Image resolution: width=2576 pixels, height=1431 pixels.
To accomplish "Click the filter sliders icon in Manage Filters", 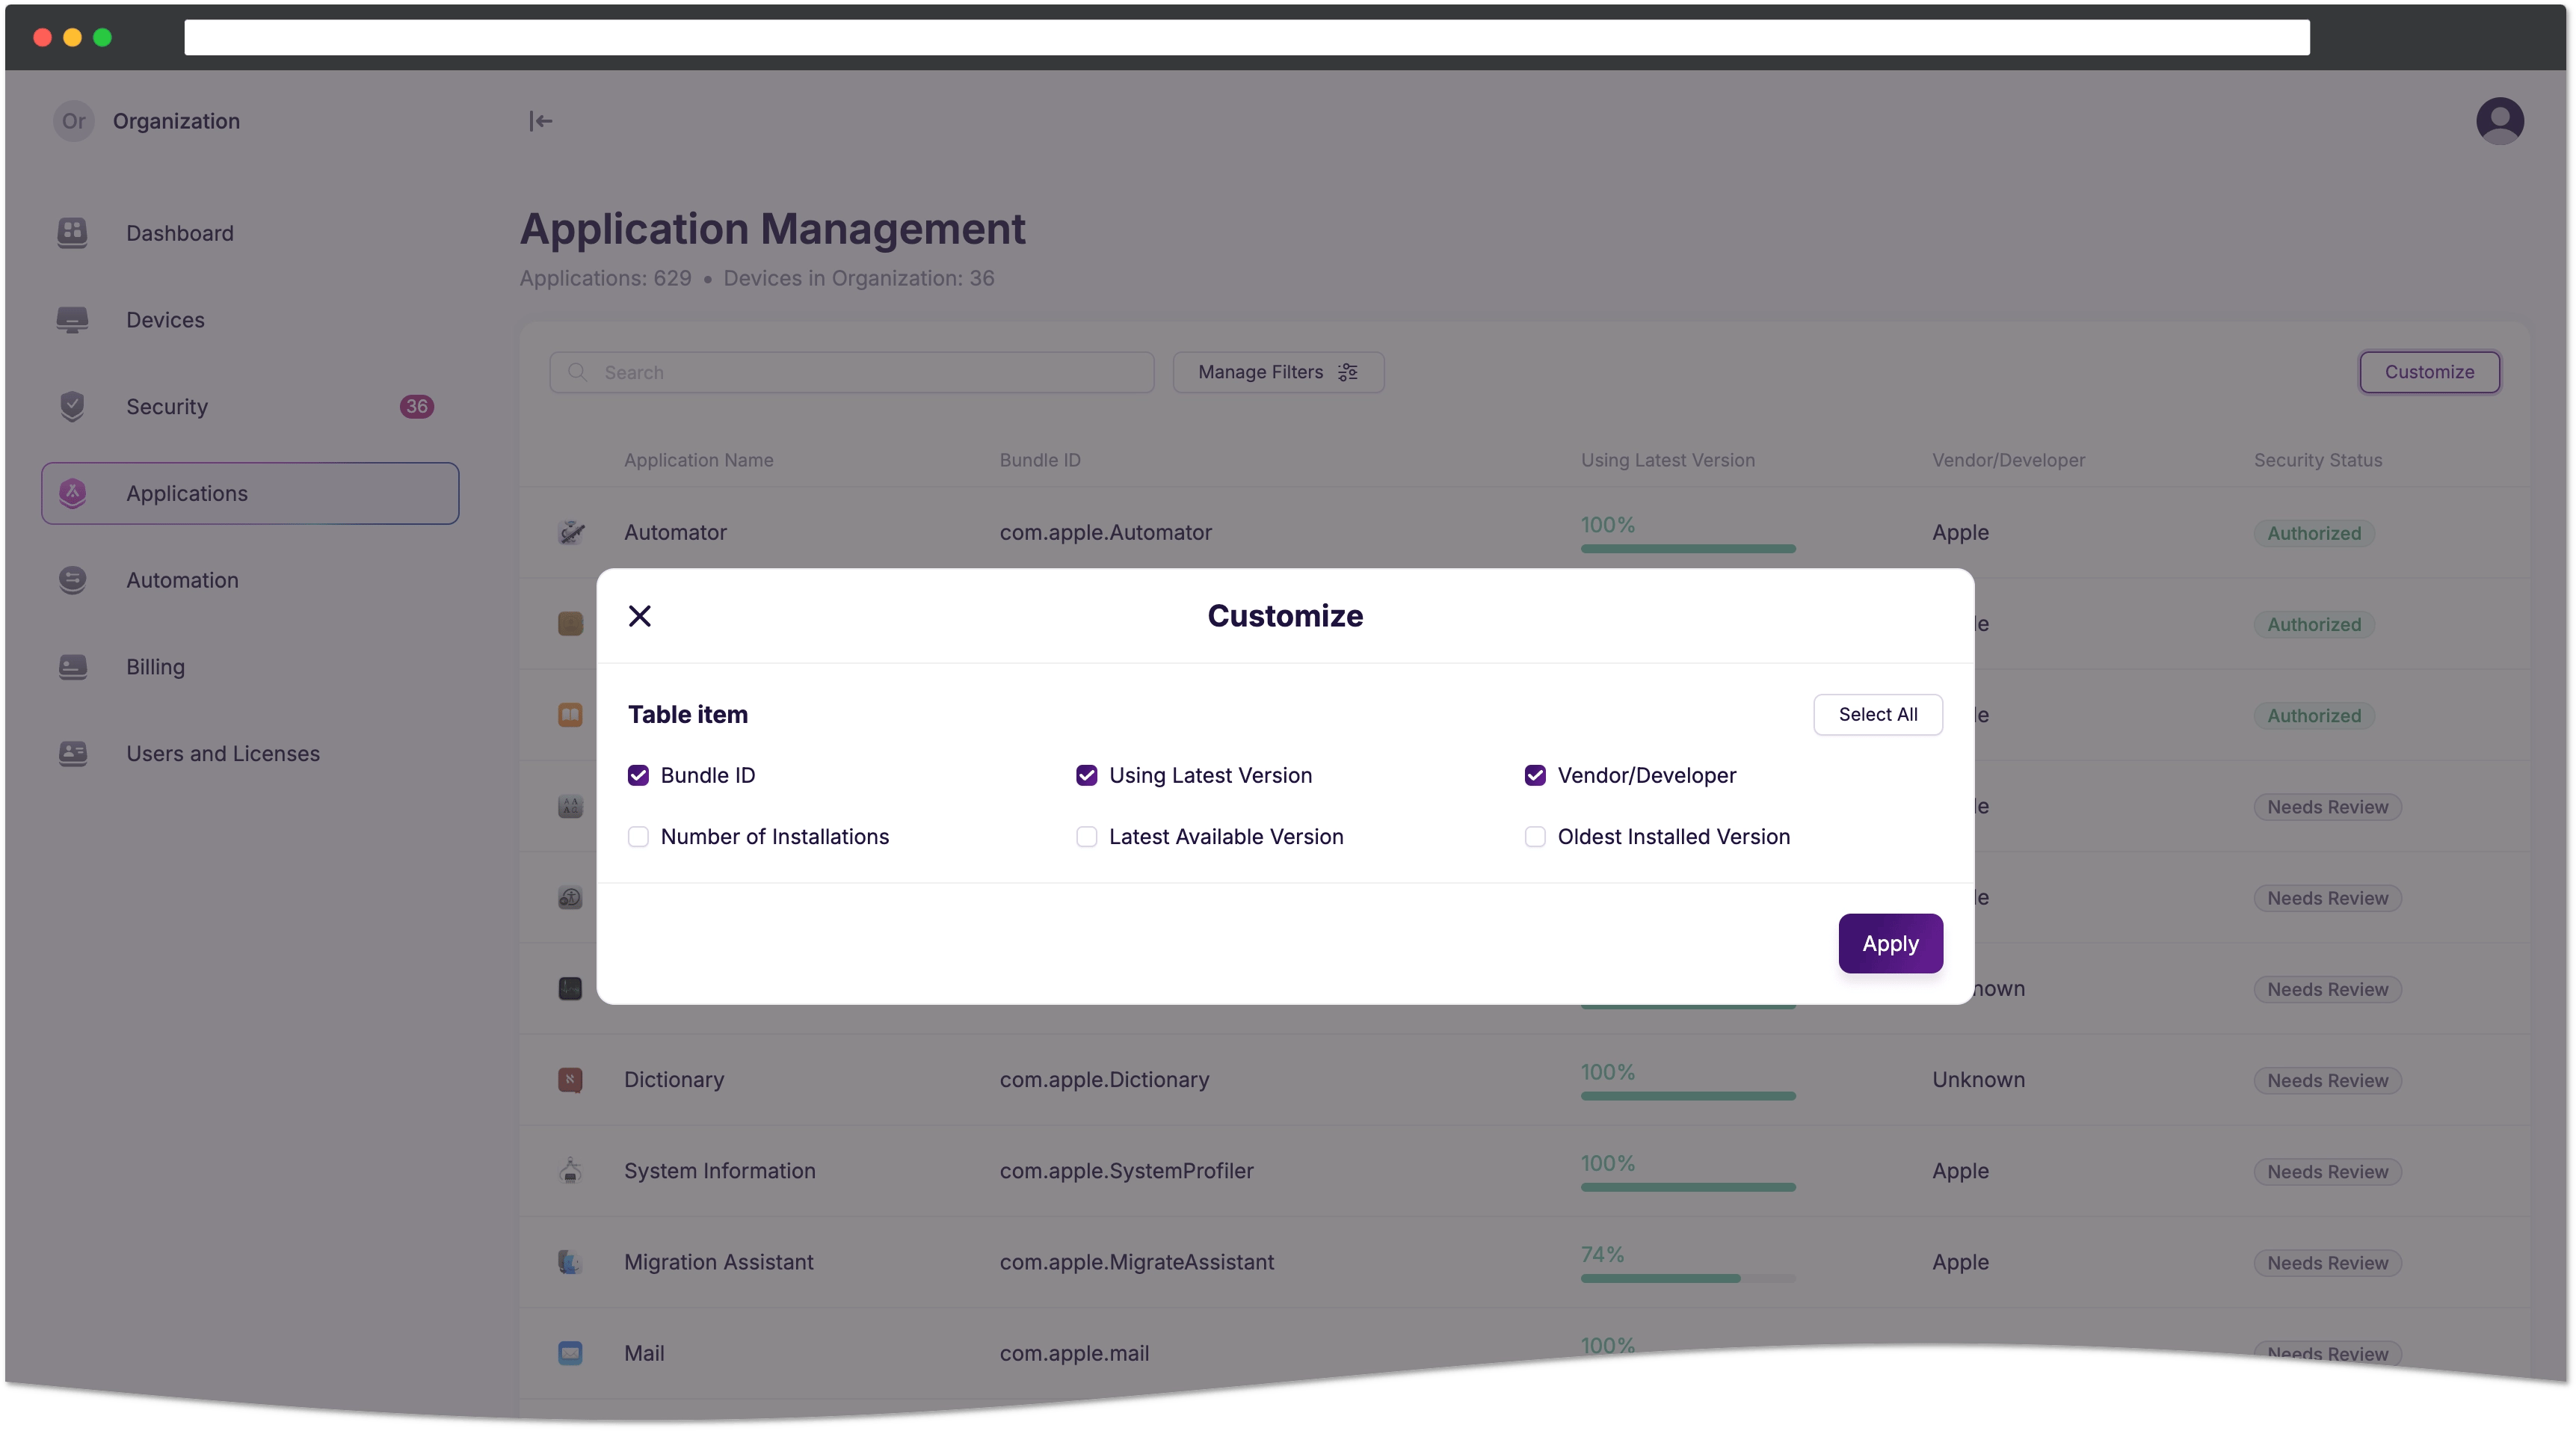I will click(x=1348, y=372).
